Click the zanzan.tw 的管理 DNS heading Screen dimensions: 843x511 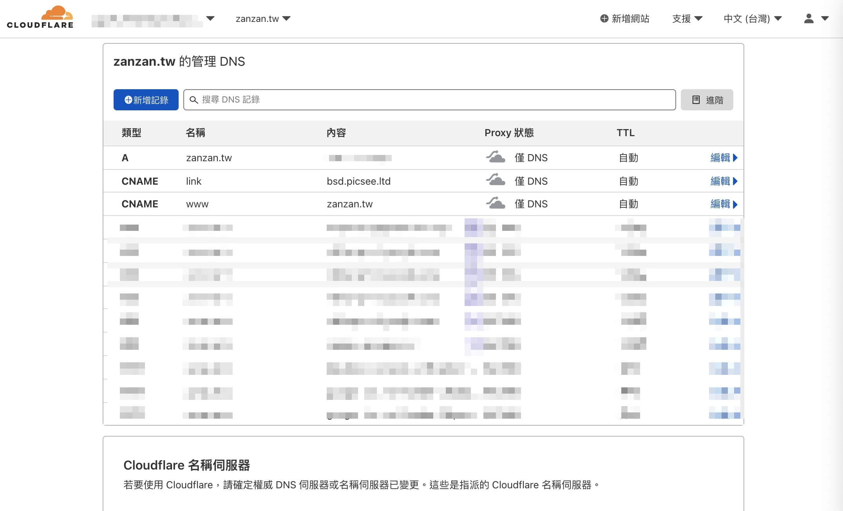pyautogui.click(x=179, y=61)
